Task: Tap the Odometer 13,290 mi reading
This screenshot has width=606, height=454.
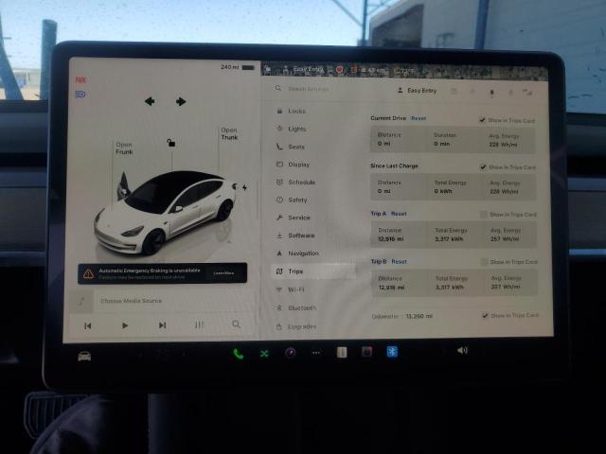Action: point(419,316)
